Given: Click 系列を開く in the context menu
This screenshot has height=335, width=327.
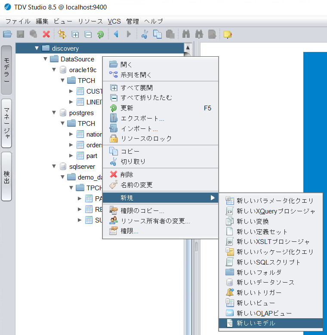Looking at the screenshot, I should point(160,75).
